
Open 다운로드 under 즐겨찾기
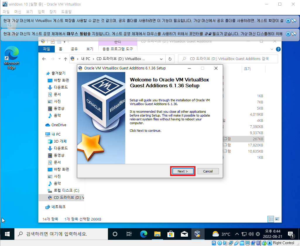tap(58, 87)
